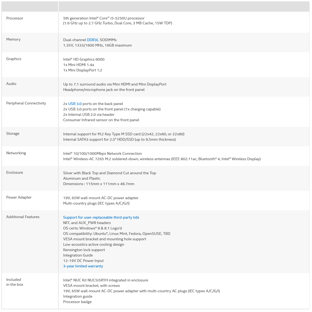The height and width of the screenshot is (312, 312).
Task: Click the Networking row label
Action: pyautogui.click(x=16, y=153)
